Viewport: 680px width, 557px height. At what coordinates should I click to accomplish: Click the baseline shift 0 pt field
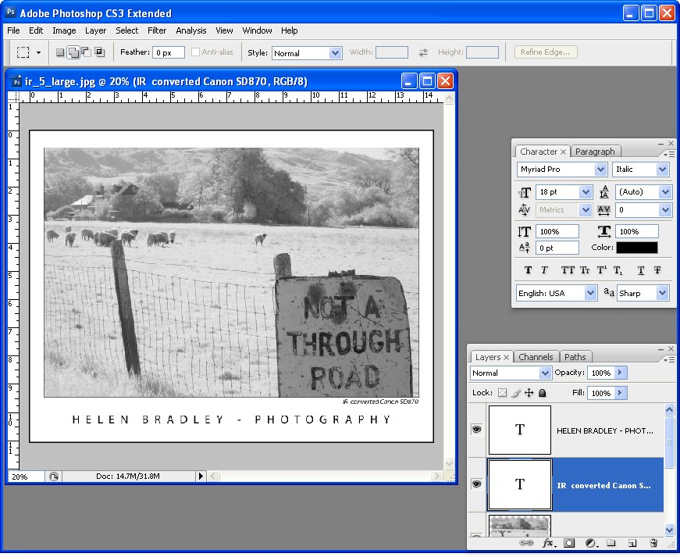pos(557,248)
